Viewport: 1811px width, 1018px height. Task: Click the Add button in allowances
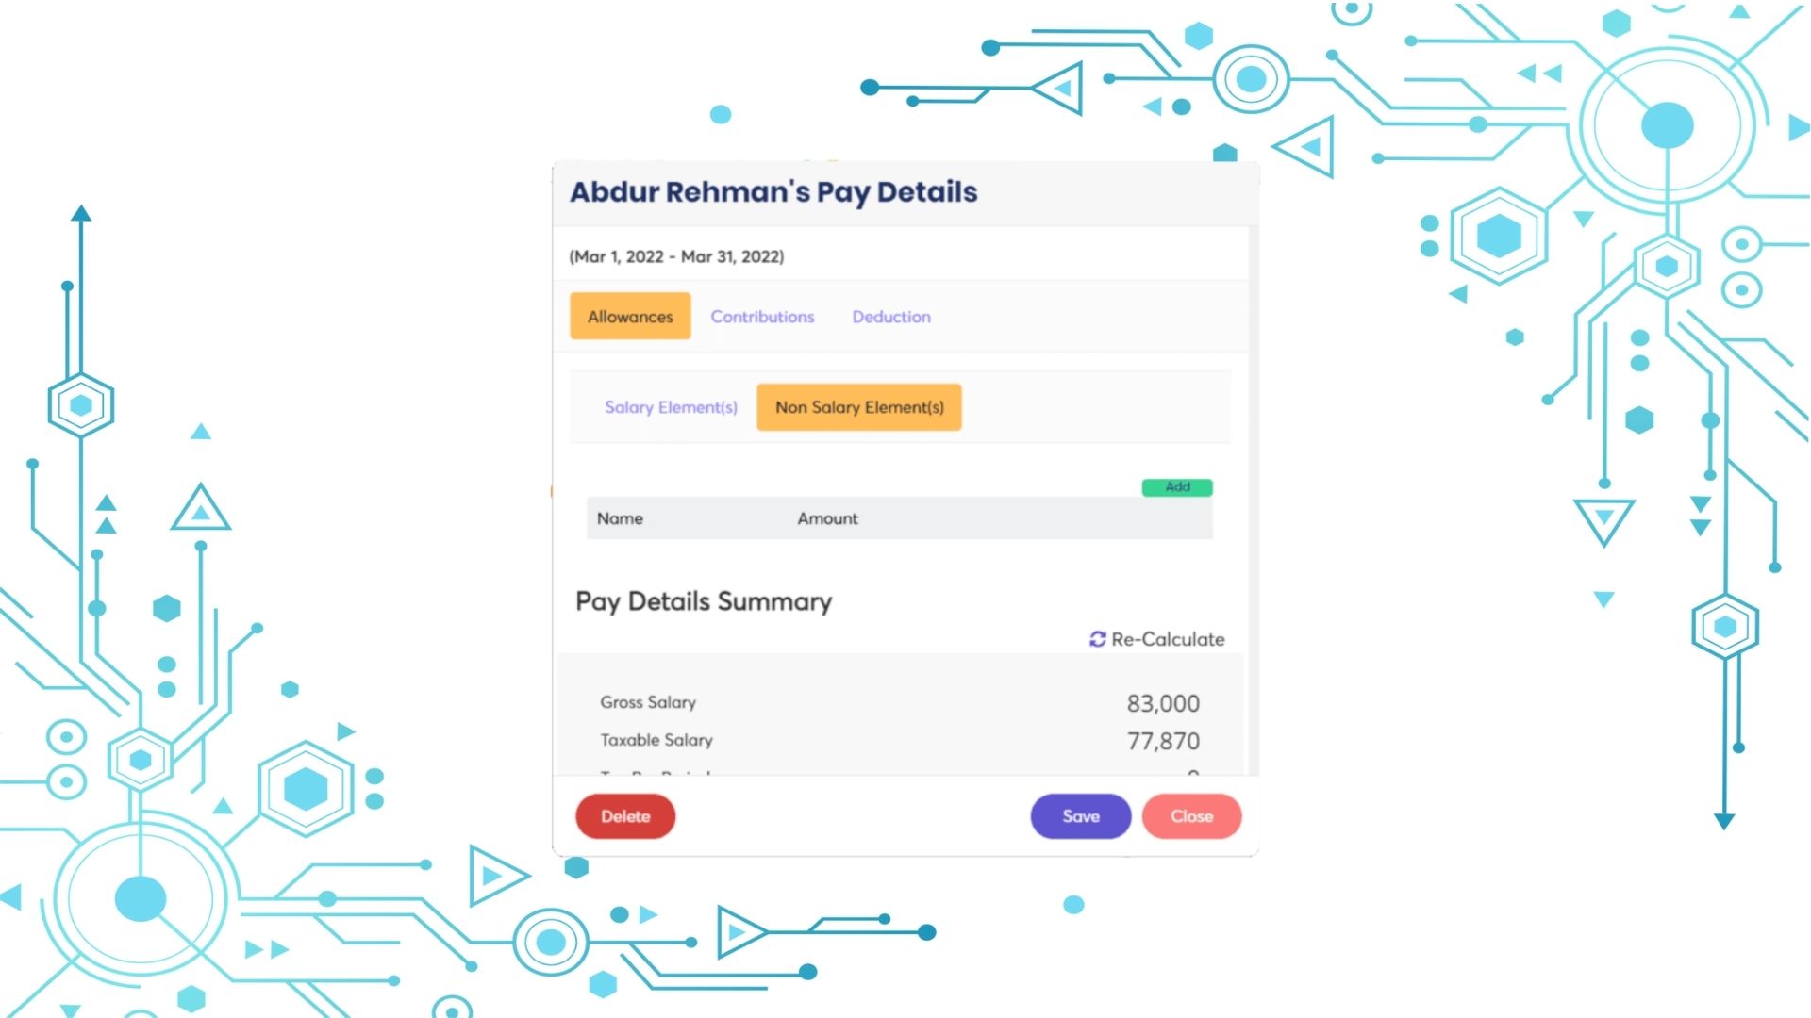[1176, 486]
